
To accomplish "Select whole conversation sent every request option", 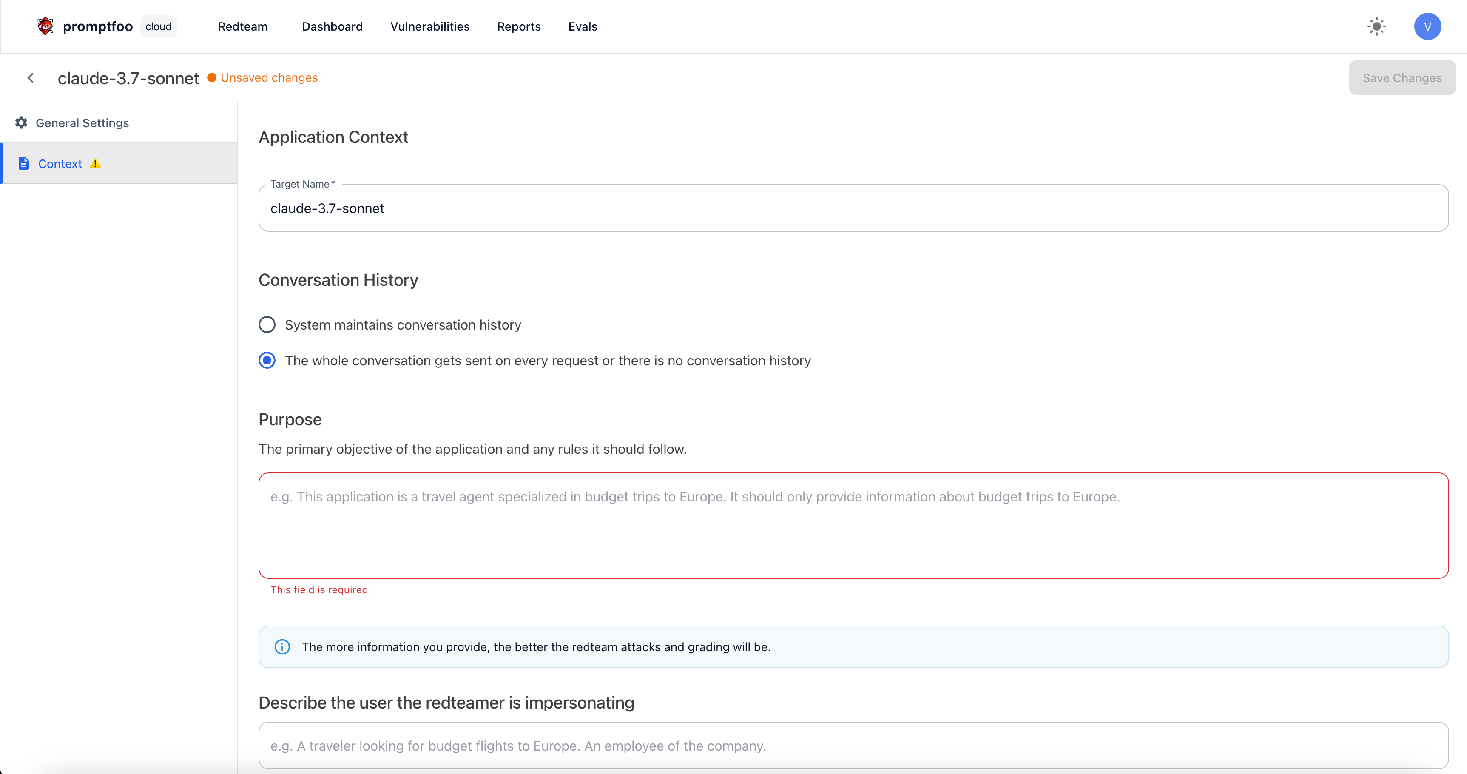I will (x=267, y=361).
